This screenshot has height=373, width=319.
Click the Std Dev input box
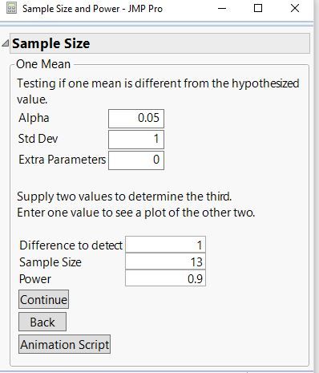click(136, 140)
